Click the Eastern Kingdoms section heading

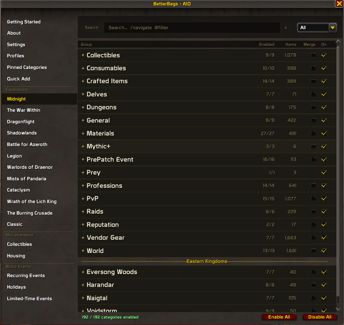(207, 261)
